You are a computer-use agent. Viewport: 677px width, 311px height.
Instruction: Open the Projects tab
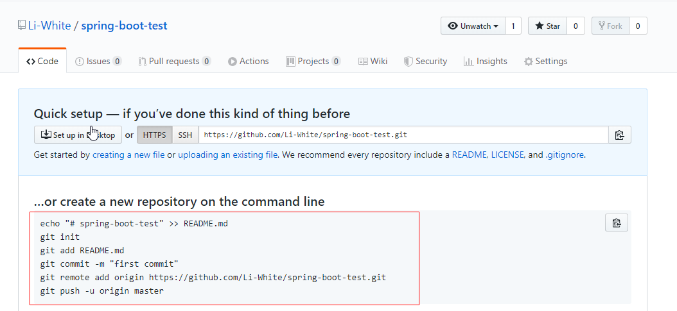point(313,62)
